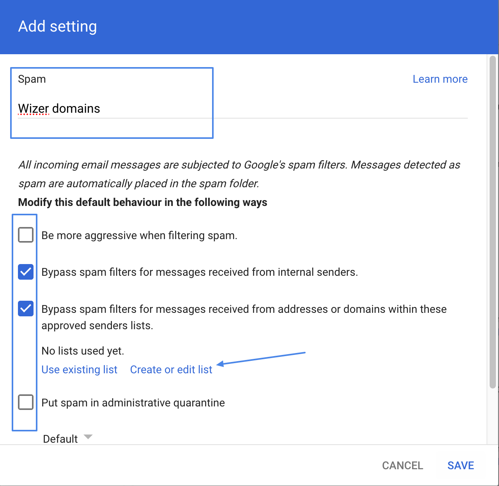Image resolution: width=499 pixels, height=486 pixels.
Task: Click the blue arrow pointing at list links
Action: click(261, 359)
